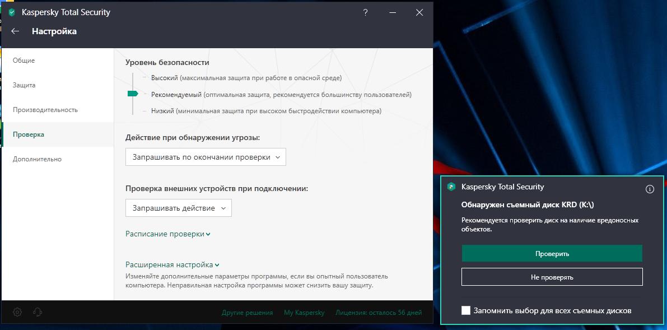
Task: Select the Общие settings tab
Action: (x=58, y=61)
